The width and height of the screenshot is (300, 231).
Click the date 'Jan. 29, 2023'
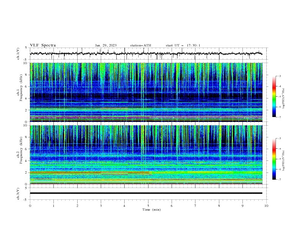[106, 45]
